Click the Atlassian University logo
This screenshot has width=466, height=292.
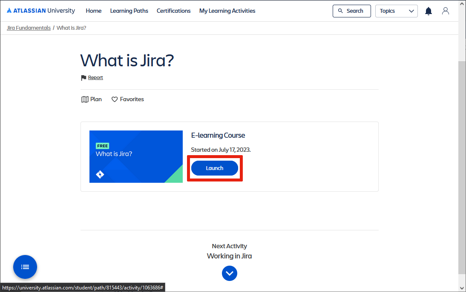click(x=41, y=11)
